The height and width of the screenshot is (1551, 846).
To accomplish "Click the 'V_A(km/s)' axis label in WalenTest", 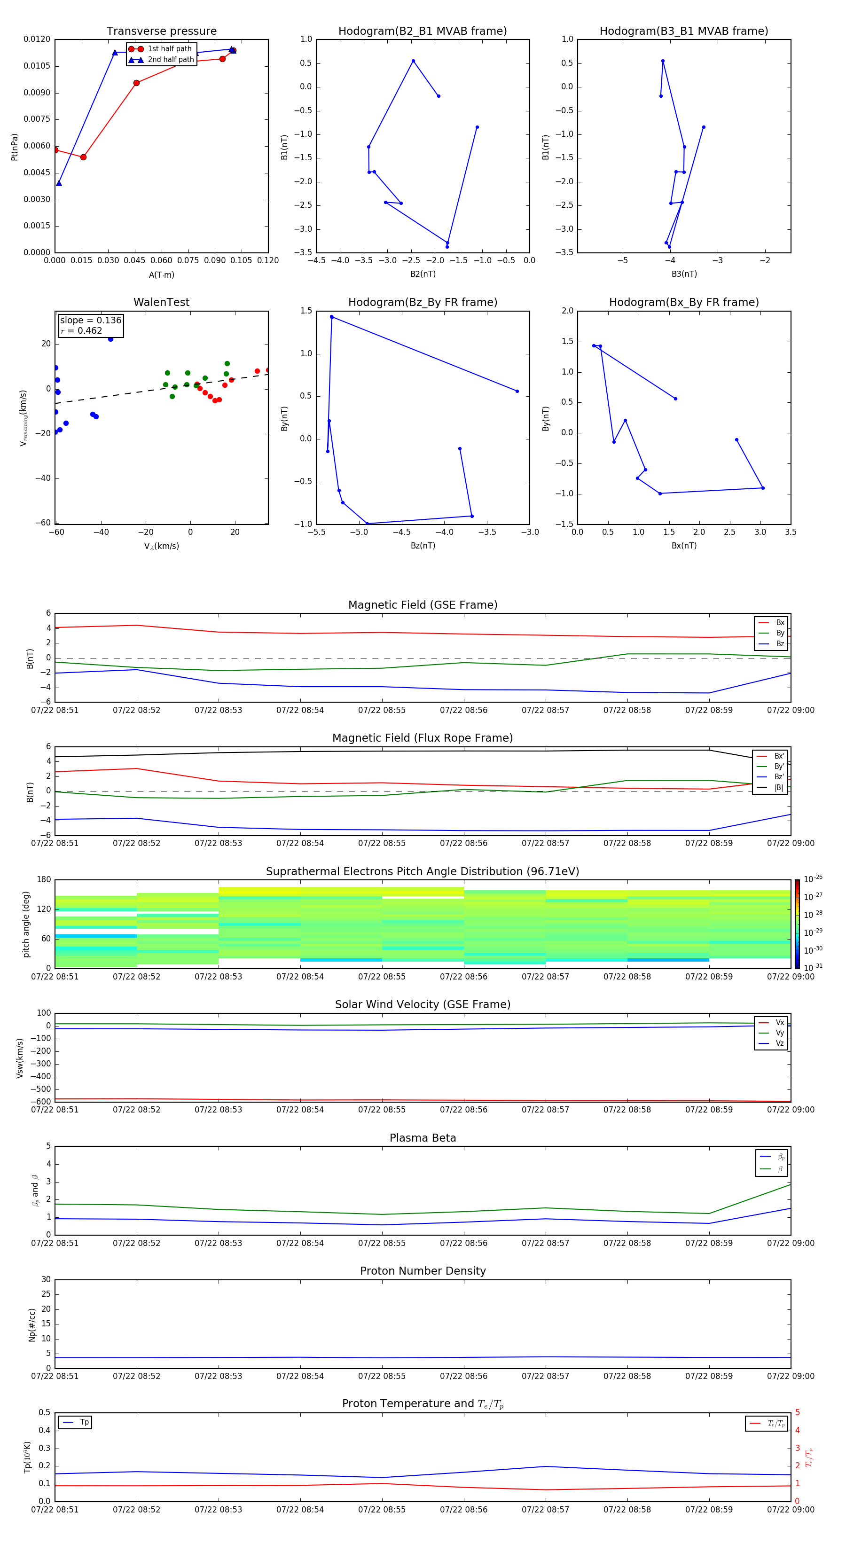I will tap(161, 546).
